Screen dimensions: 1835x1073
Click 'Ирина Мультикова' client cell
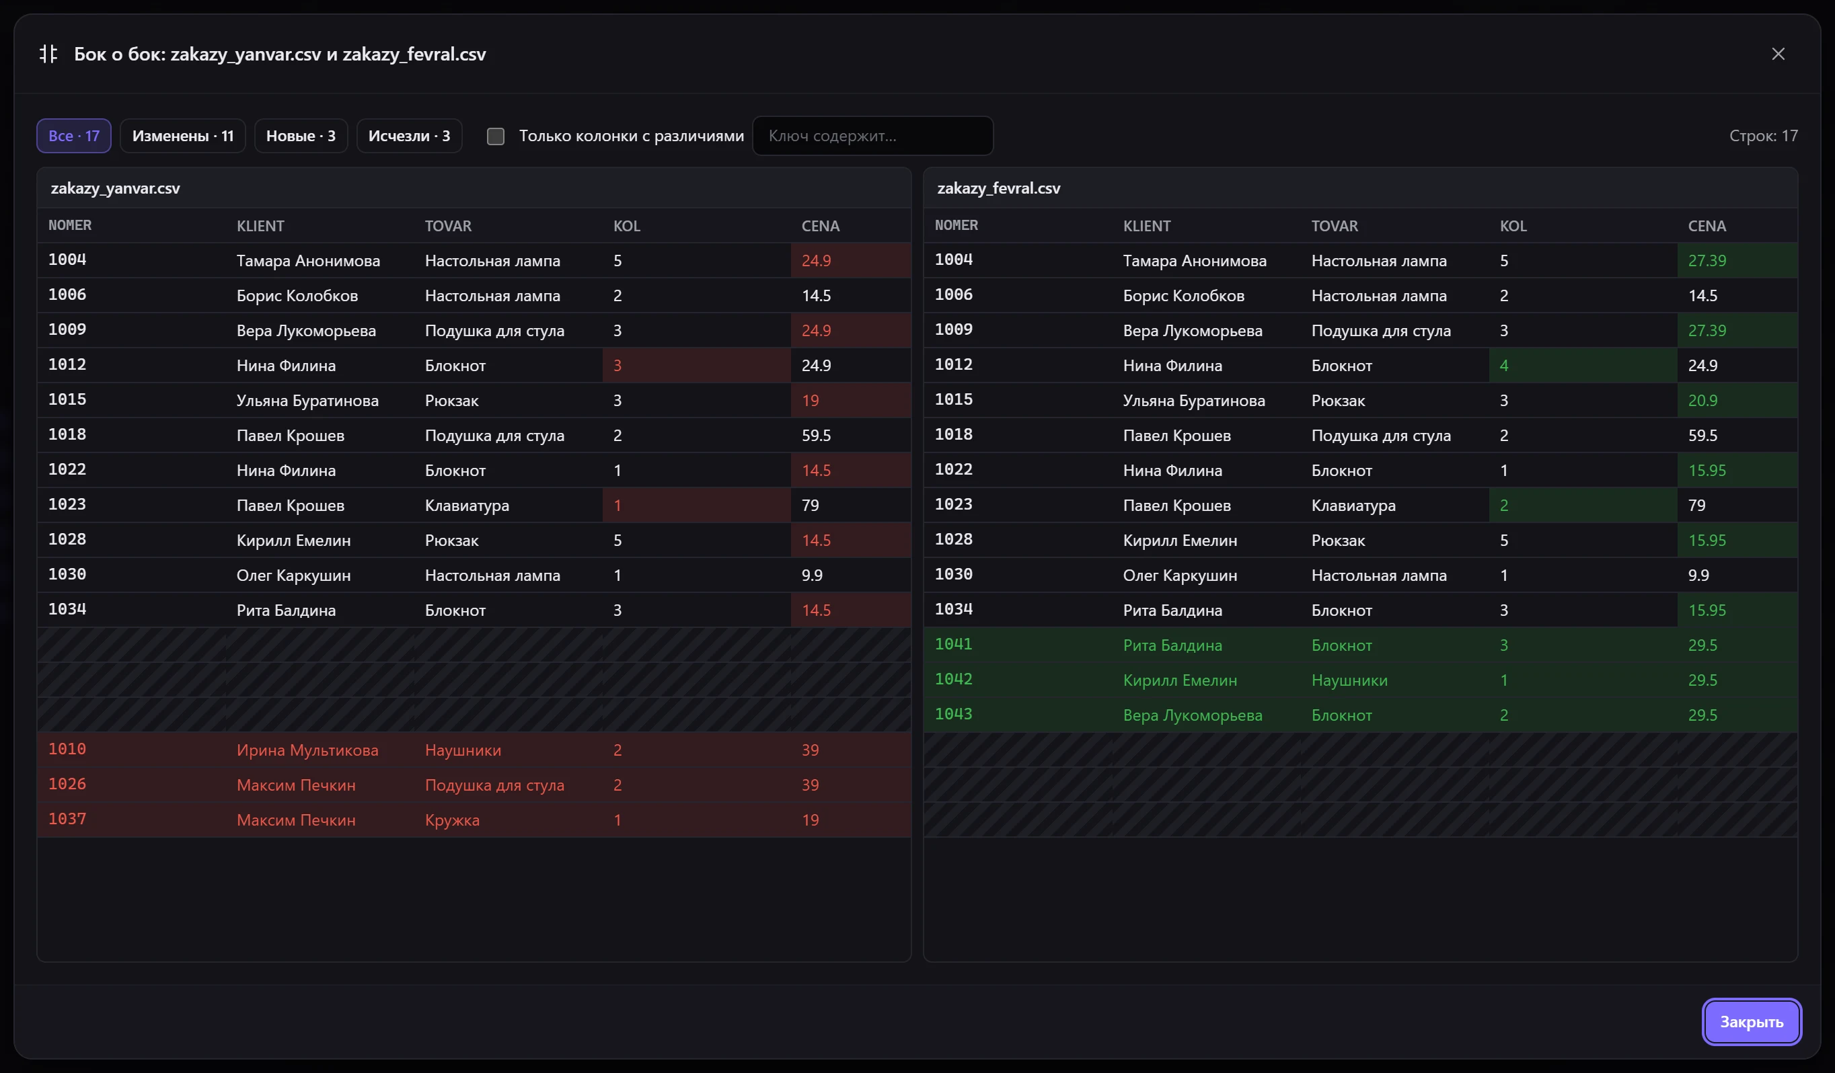coord(307,750)
